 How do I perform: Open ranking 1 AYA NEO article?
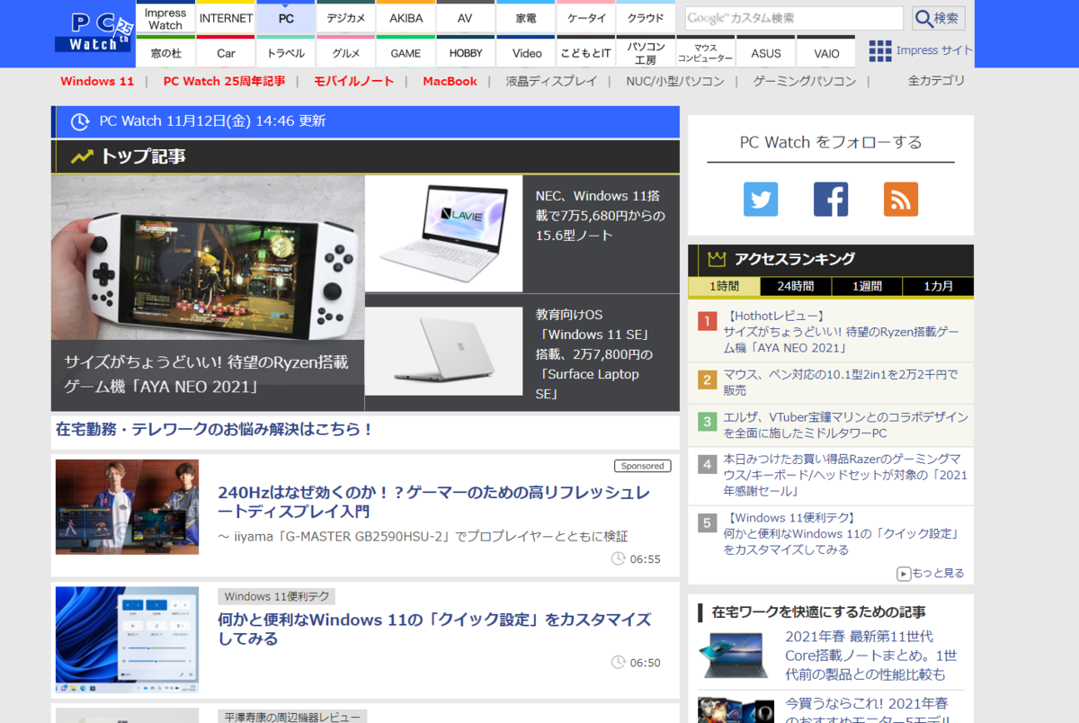tap(842, 332)
